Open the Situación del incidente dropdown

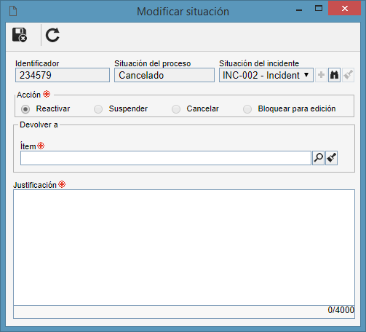tap(266, 75)
